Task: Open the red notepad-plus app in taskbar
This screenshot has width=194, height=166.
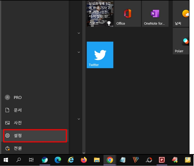Action: point(175,160)
